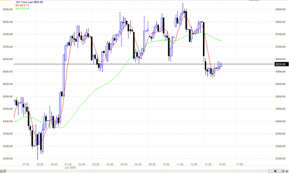Click the scrollbar right arrow button
Viewport: 289px width, 173px height.
click(283, 171)
